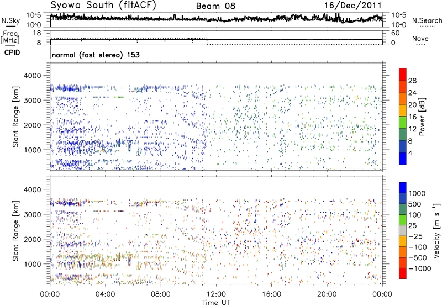Image resolution: width=442 pixels, height=306 pixels.
Task: Click the Beam 08 label
Action: point(215,6)
